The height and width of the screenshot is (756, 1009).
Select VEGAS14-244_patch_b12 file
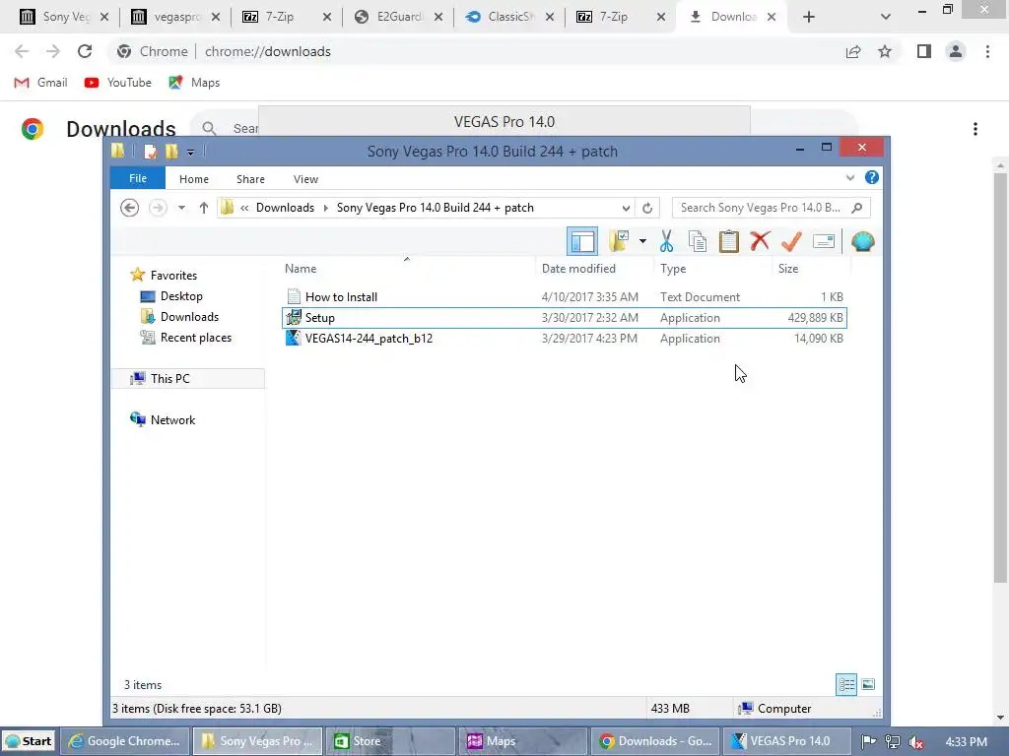[x=564, y=339]
